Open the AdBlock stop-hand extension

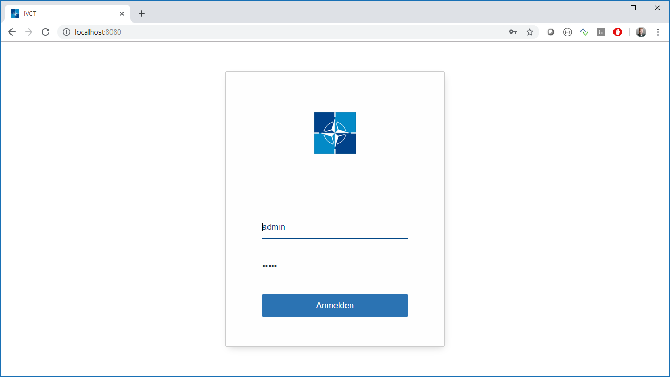click(618, 32)
